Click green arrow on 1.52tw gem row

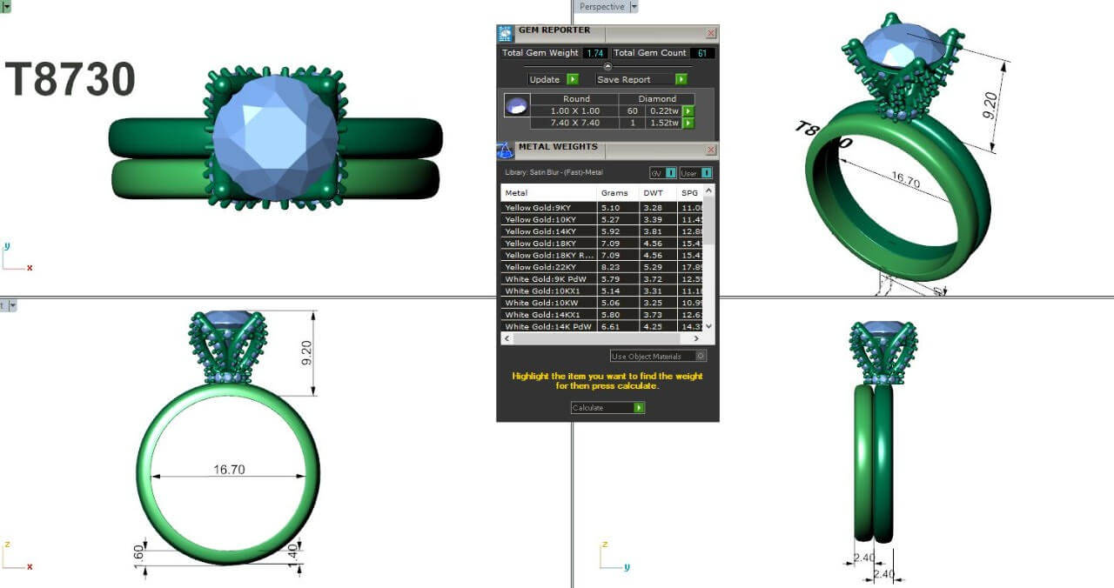pyautogui.click(x=688, y=124)
